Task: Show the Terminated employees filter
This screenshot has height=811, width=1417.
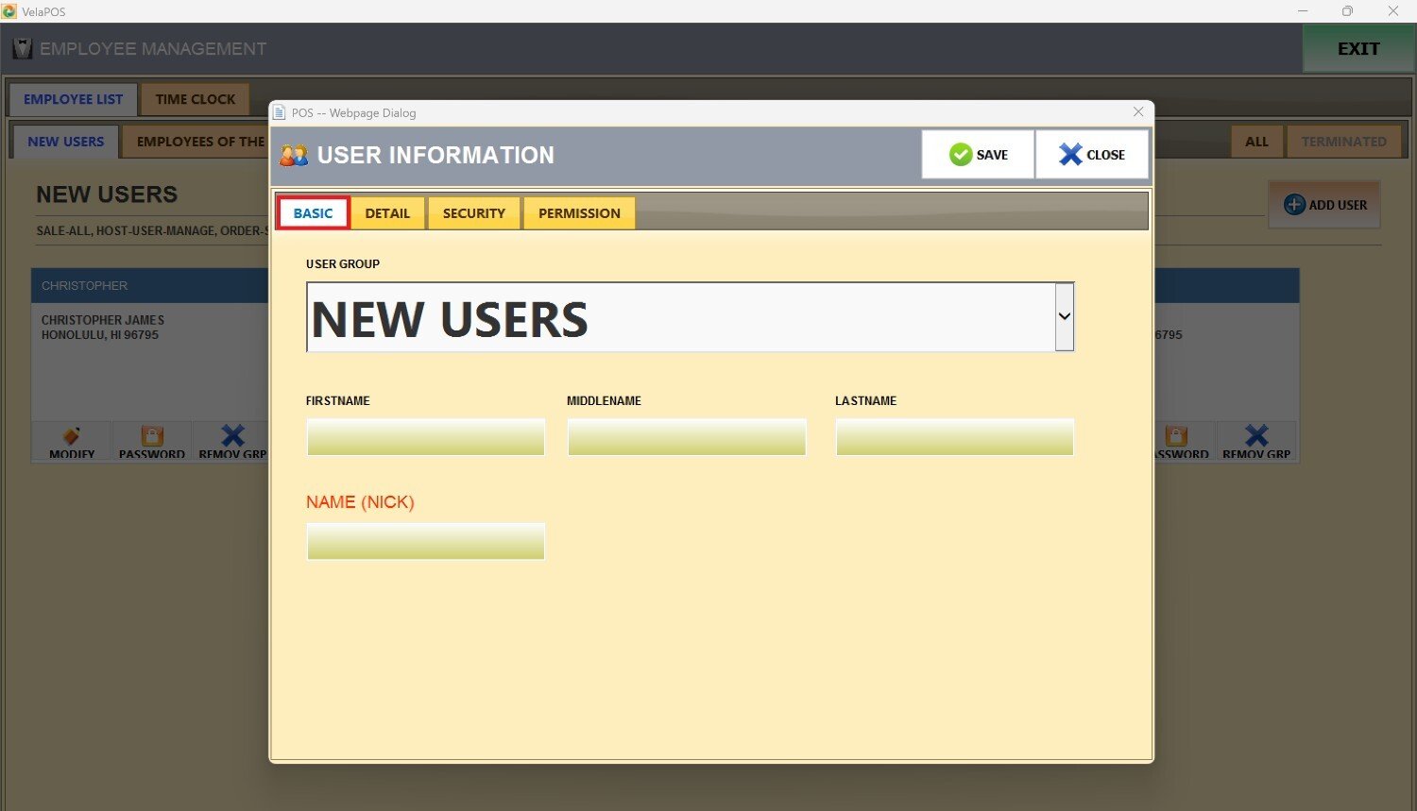Action: pyautogui.click(x=1343, y=142)
